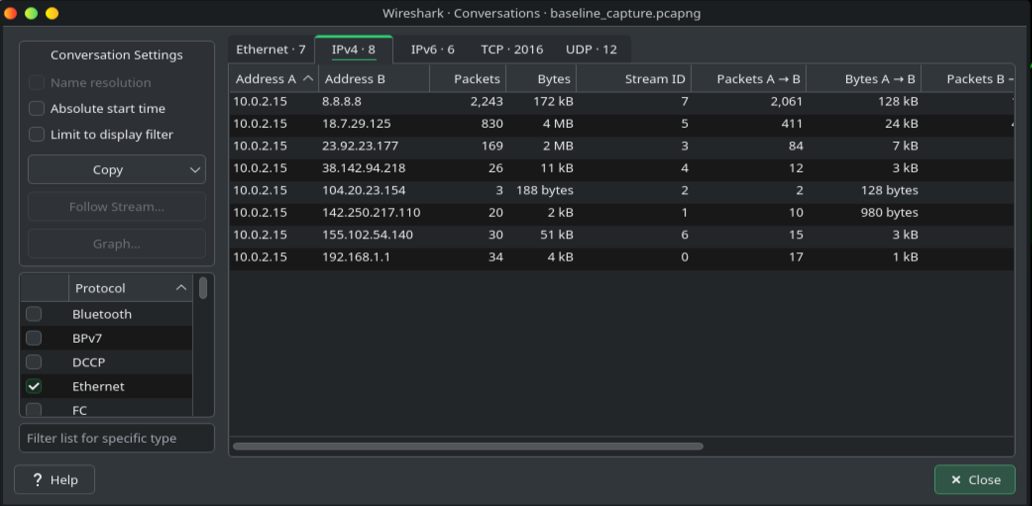Image resolution: width=1032 pixels, height=506 pixels.
Task: Click the Graph... button
Action: (117, 244)
